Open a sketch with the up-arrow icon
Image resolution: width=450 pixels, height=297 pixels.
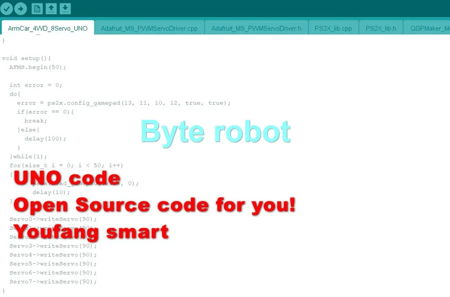tap(51, 9)
